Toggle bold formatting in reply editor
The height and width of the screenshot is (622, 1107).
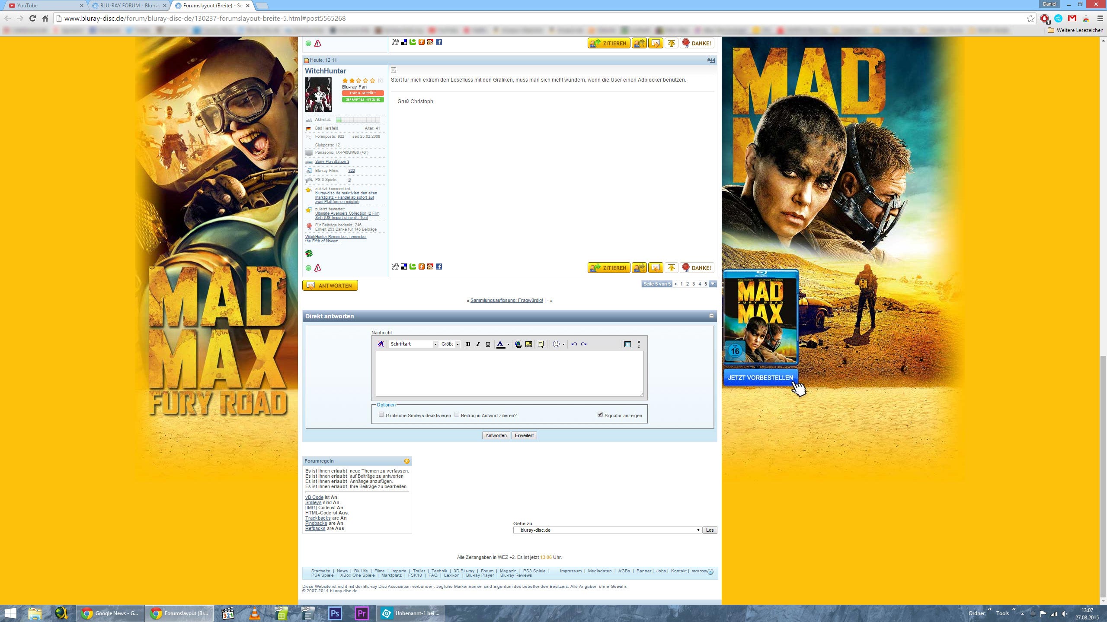click(468, 344)
